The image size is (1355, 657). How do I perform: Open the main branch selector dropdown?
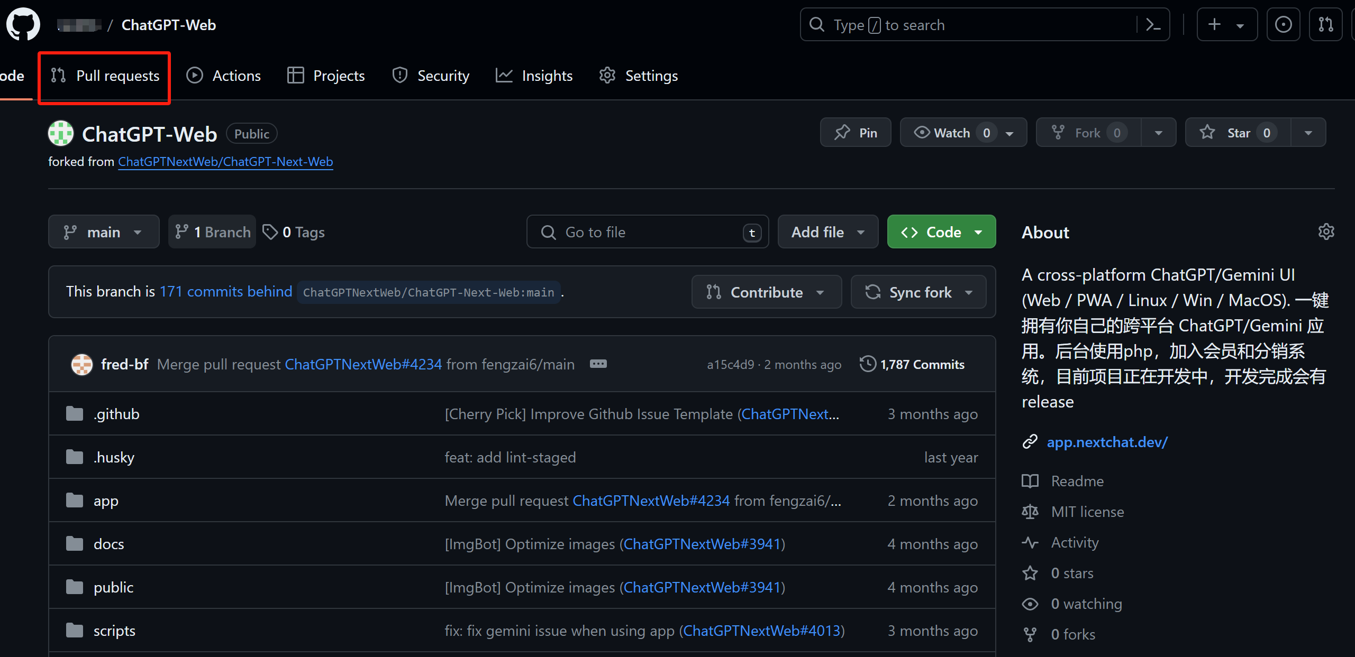tap(104, 232)
